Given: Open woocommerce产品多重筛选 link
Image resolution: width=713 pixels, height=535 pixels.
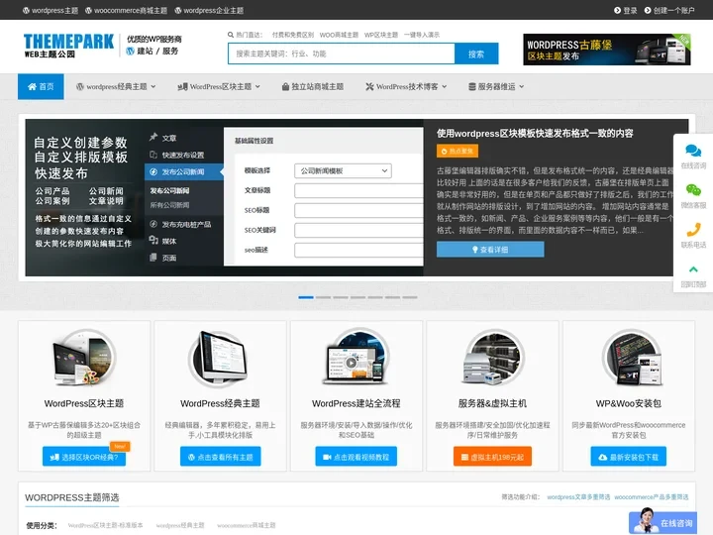Looking at the screenshot, I should [652, 496].
